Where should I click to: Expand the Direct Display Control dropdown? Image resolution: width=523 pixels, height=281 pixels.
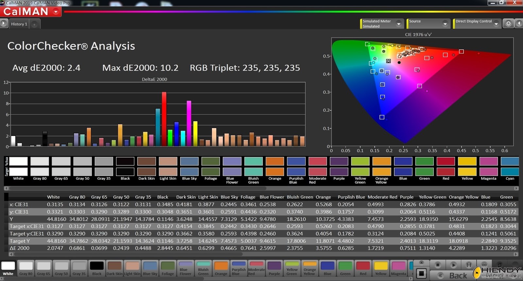click(x=496, y=24)
